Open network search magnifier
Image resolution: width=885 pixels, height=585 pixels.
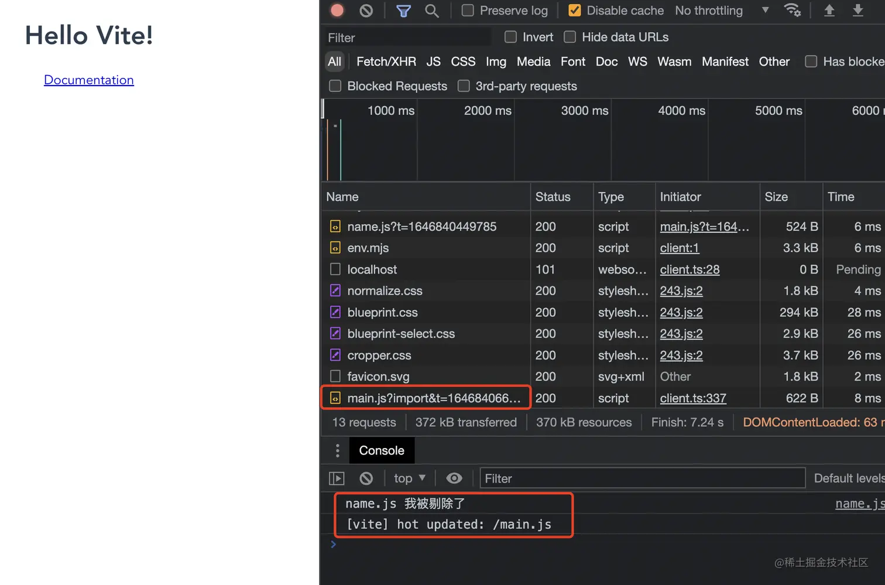tap(432, 11)
